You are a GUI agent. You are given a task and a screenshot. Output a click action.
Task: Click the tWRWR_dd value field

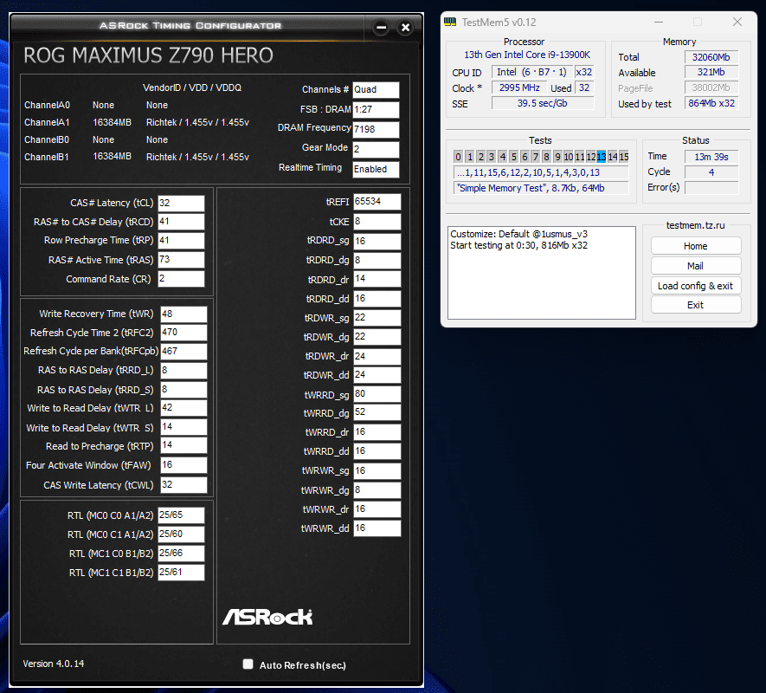coord(377,528)
